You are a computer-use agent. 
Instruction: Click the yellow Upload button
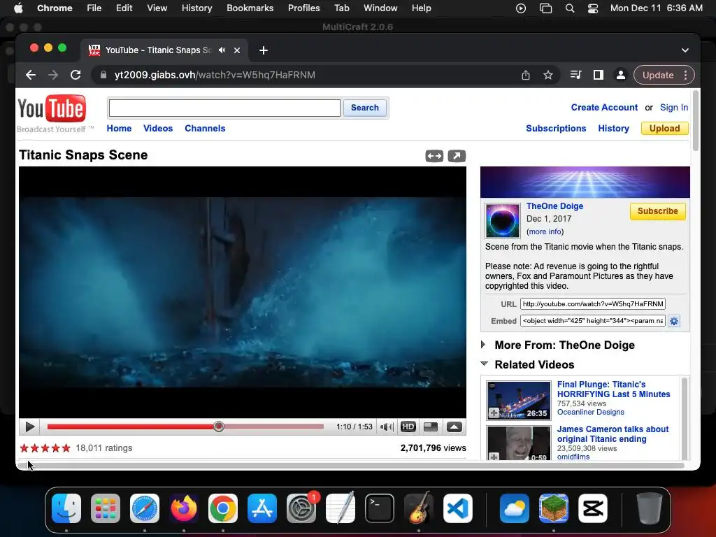[664, 129]
